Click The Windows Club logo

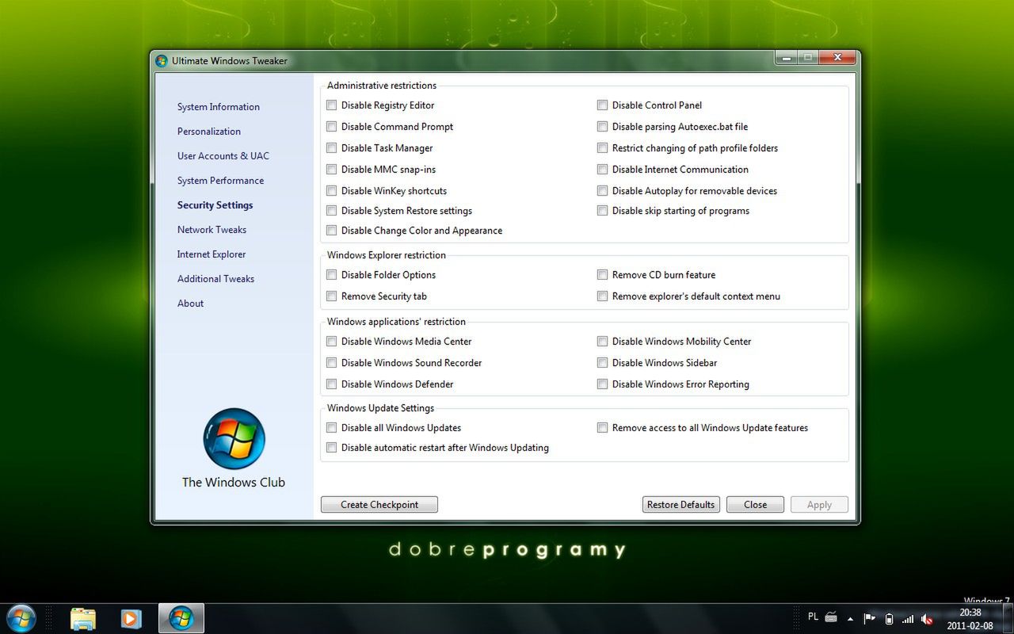click(234, 439)
